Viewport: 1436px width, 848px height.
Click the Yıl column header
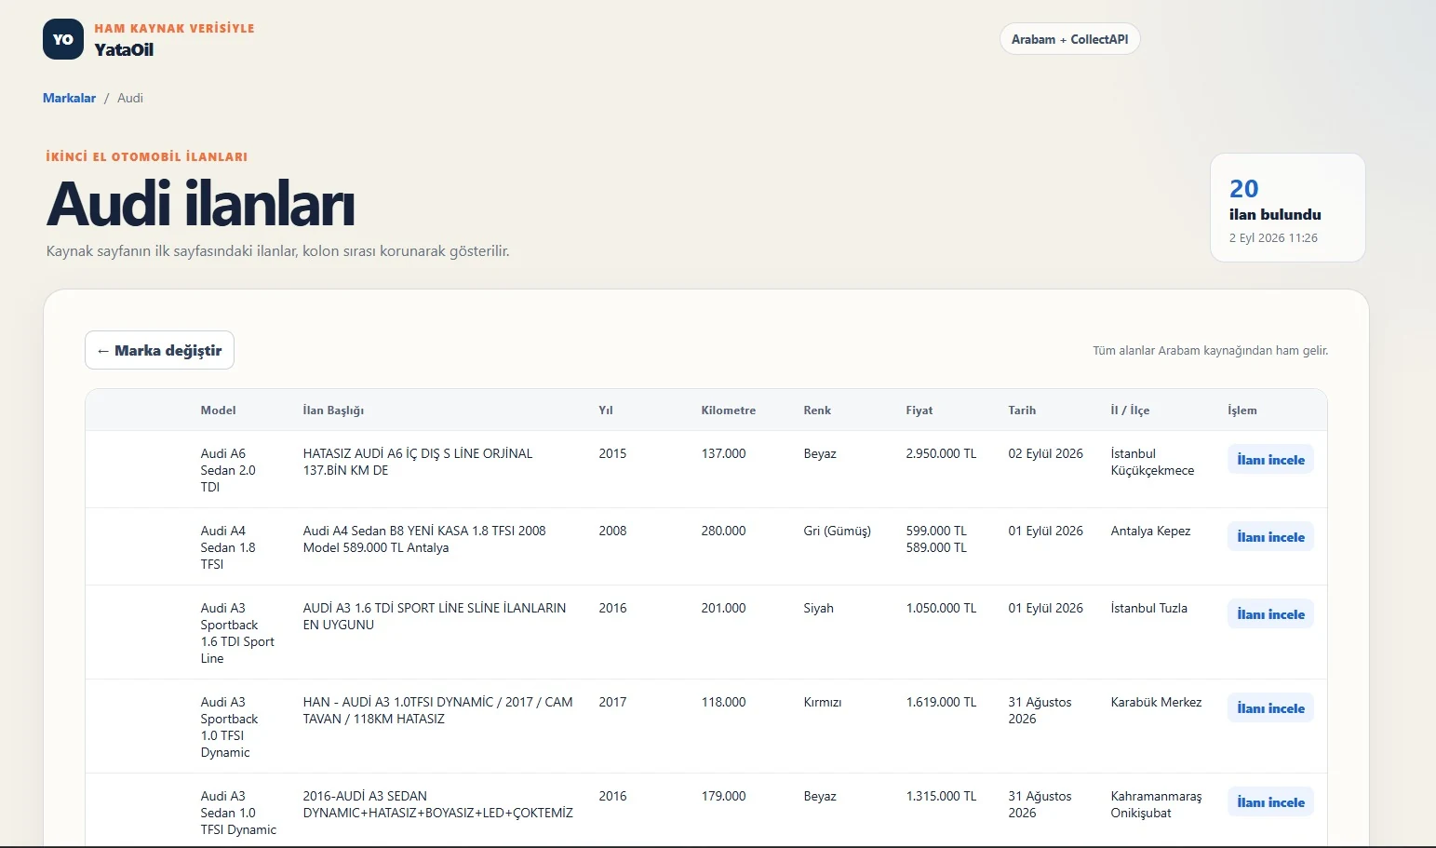pyautogui.click(x=605, y=411)
